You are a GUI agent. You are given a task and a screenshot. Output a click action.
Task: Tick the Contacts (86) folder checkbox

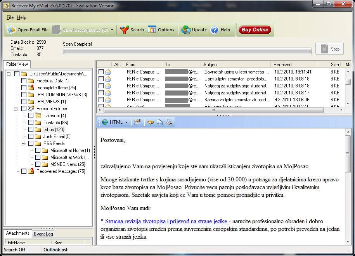click(31, 123)
